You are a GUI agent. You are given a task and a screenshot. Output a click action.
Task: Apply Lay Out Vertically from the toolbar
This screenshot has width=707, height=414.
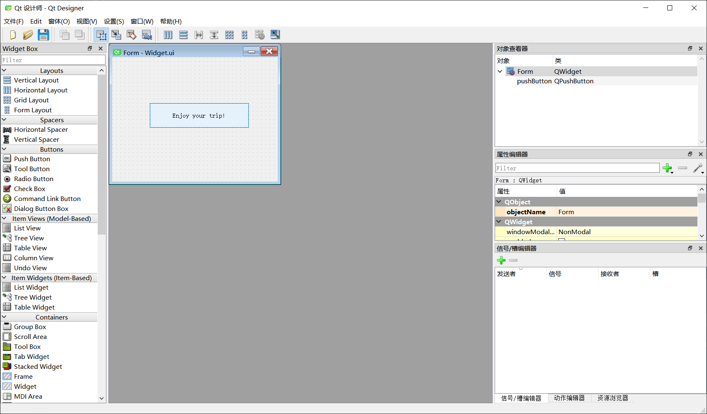click(183, 35)
